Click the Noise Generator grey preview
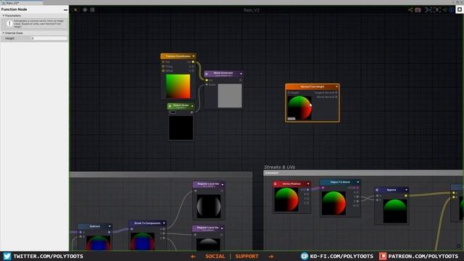 [230, 96]
